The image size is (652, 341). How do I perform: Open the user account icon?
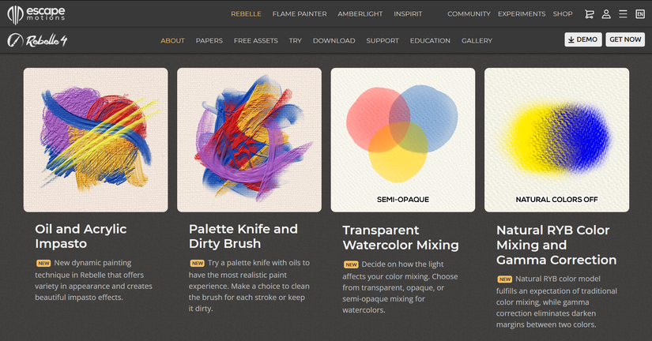606,14
